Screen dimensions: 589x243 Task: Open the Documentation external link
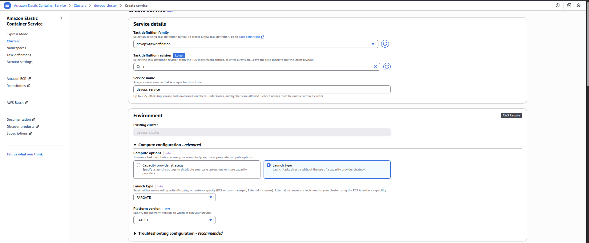[21, 120]
